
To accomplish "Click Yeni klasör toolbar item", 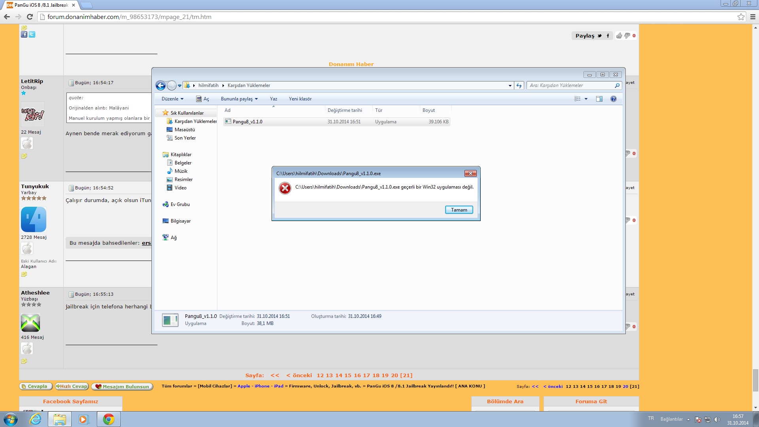I will (300, 99).
